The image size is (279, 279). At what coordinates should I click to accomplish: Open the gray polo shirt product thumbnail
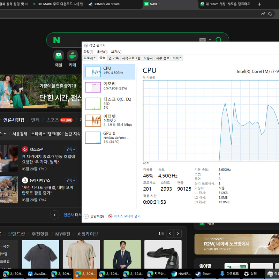40,254
